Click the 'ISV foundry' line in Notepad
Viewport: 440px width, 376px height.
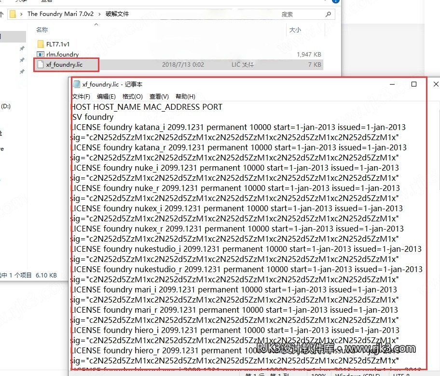point(93,117)
